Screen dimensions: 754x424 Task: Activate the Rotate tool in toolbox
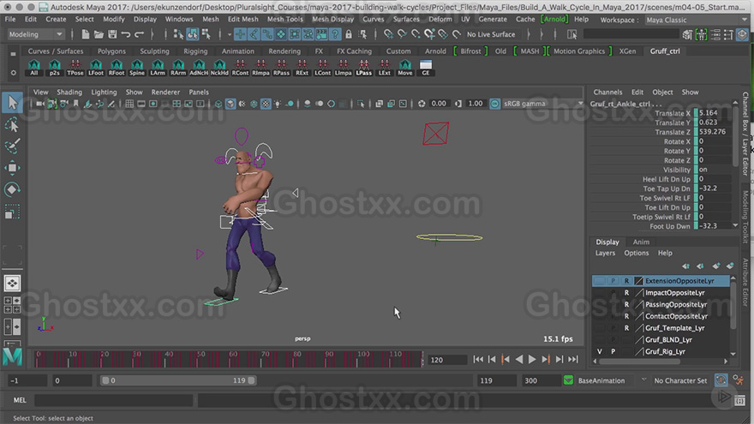[x=12, y=189]
